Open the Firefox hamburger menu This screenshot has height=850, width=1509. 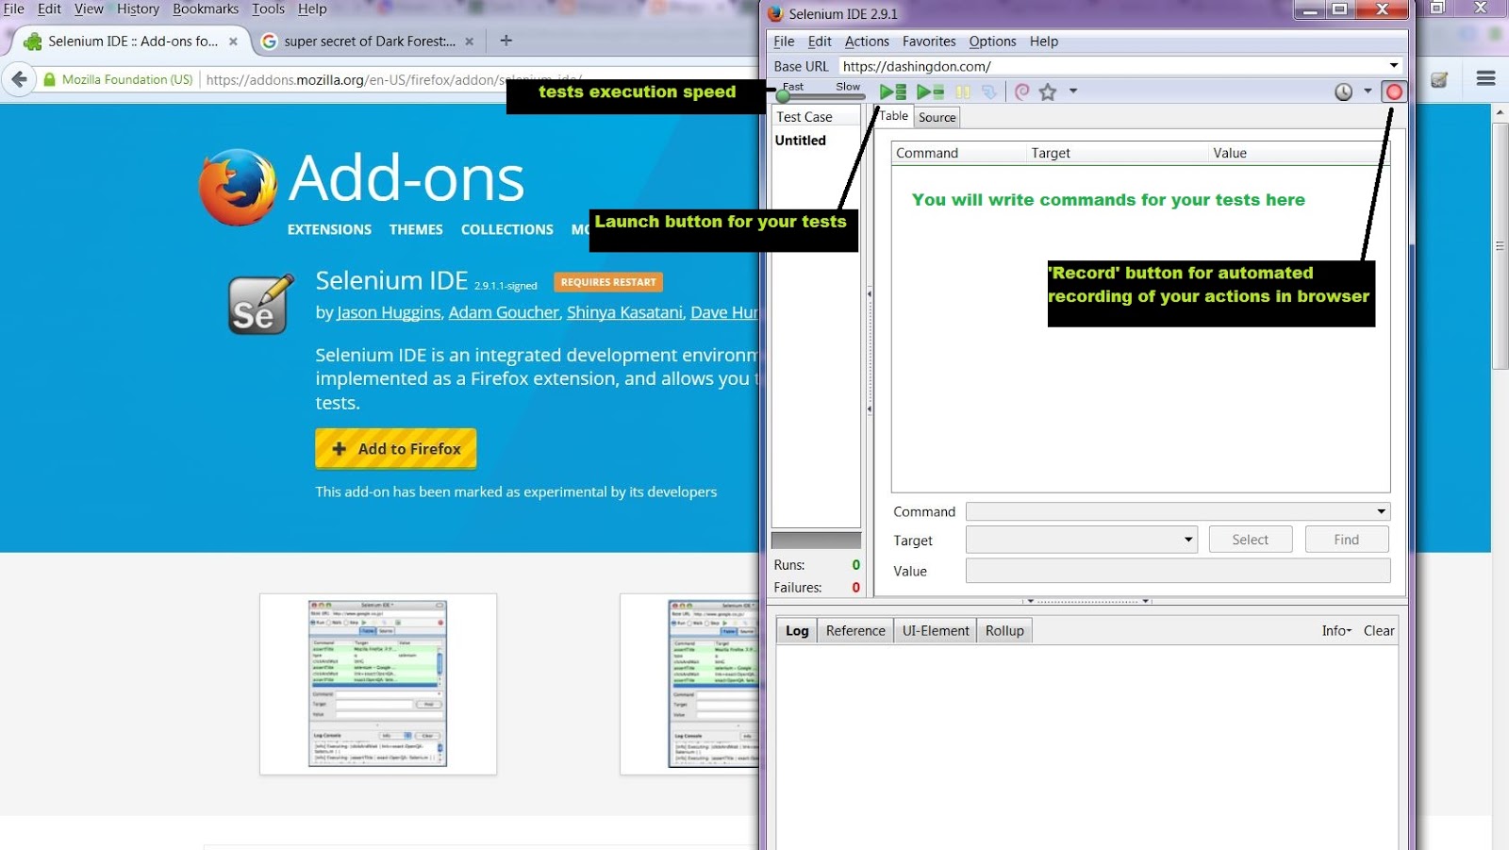point(1485,79)
